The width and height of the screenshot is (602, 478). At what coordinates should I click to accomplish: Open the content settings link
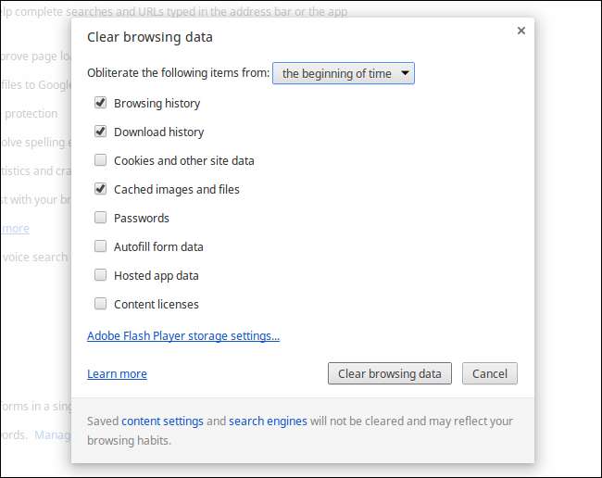(x=162, y=421)
